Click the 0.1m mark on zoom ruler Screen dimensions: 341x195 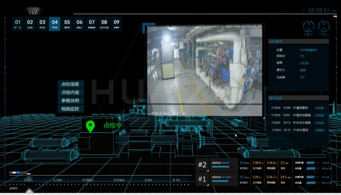click(x=176, y=180)
